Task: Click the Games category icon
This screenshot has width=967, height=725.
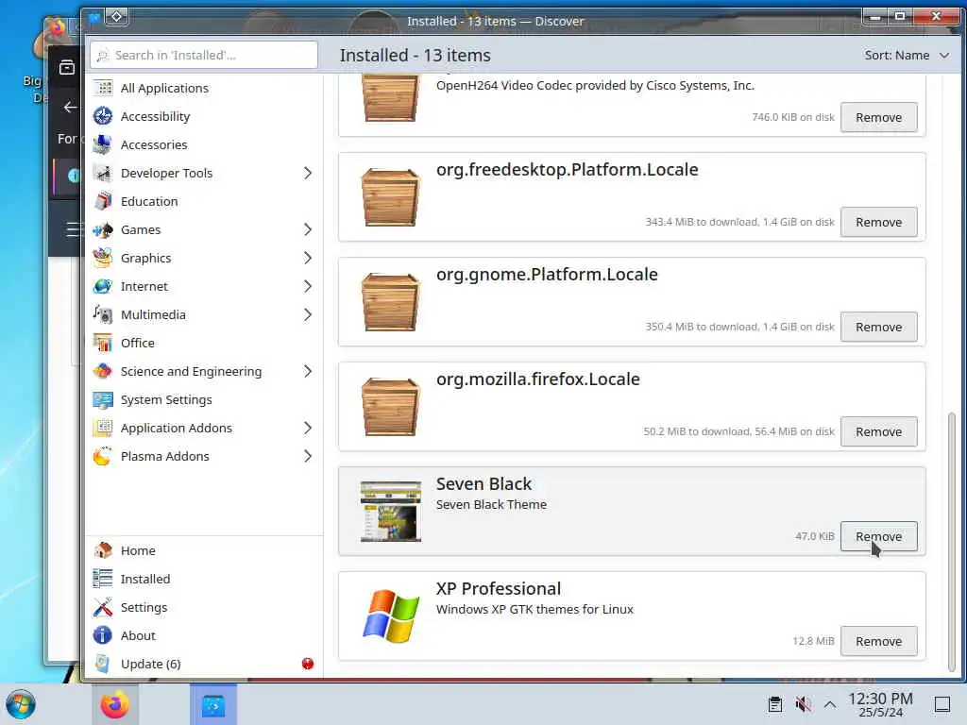Action: pyautogui.click(x=103, y=230)
